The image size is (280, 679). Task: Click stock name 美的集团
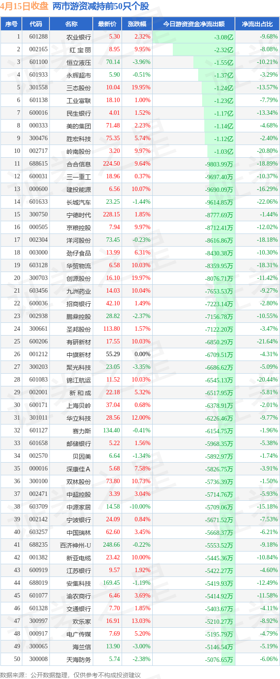click(x=79, y=126)
